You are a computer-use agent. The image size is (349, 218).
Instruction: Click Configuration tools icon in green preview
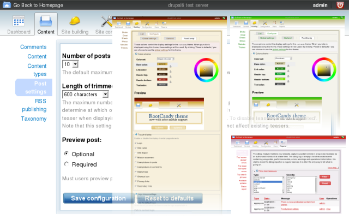tap(265, 23)
